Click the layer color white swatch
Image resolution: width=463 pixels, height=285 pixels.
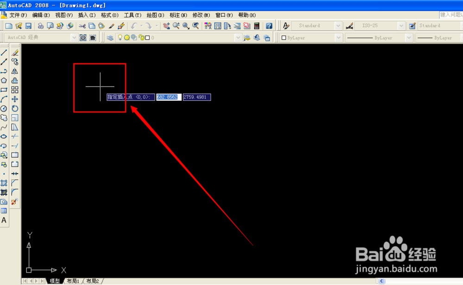point(148,37)
